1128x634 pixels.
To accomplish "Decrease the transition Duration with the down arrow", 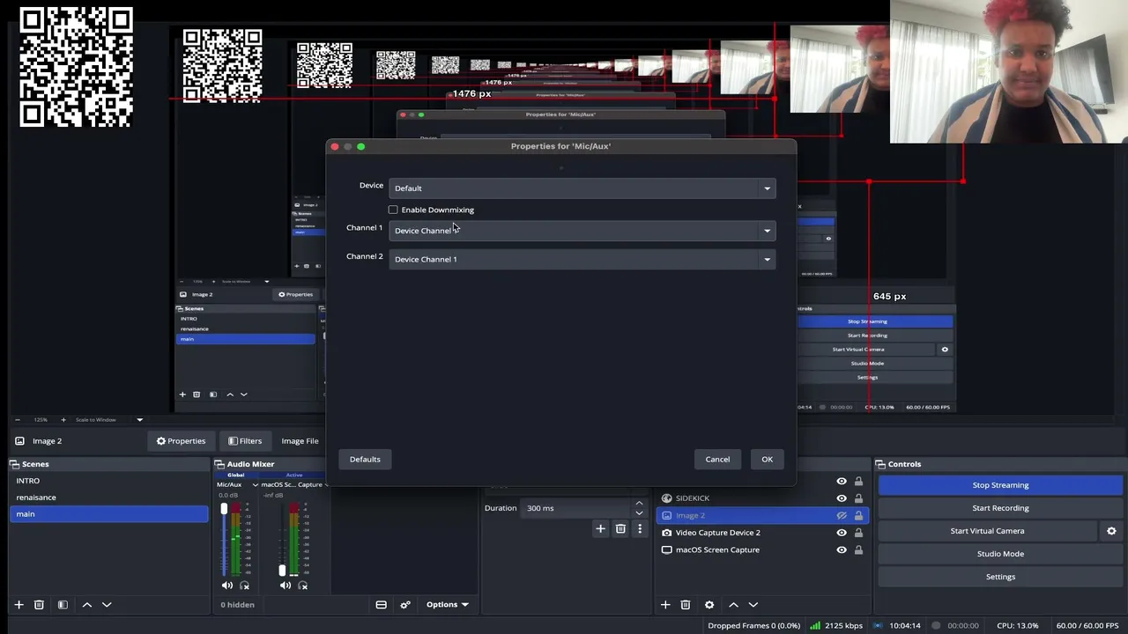I will tap(639, 512).
